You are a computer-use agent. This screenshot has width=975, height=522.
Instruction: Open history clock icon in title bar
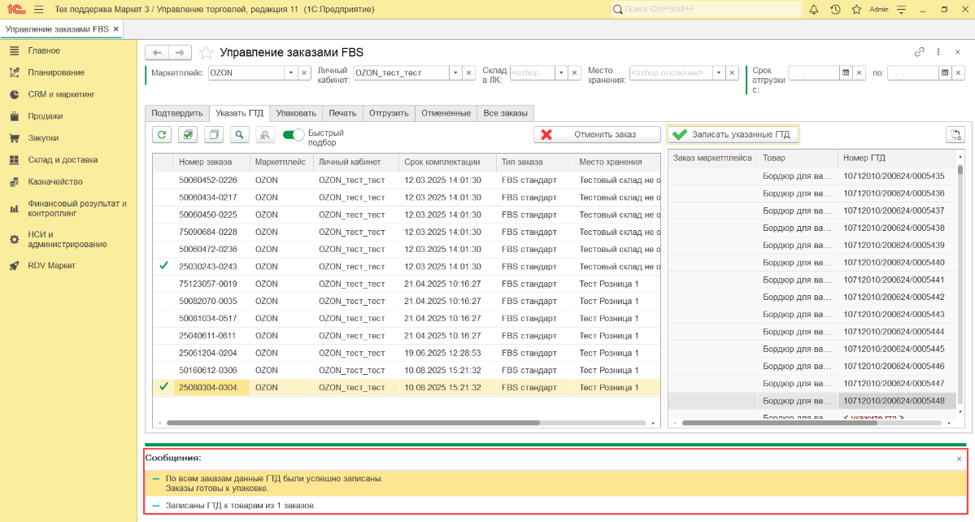[835, 10]
